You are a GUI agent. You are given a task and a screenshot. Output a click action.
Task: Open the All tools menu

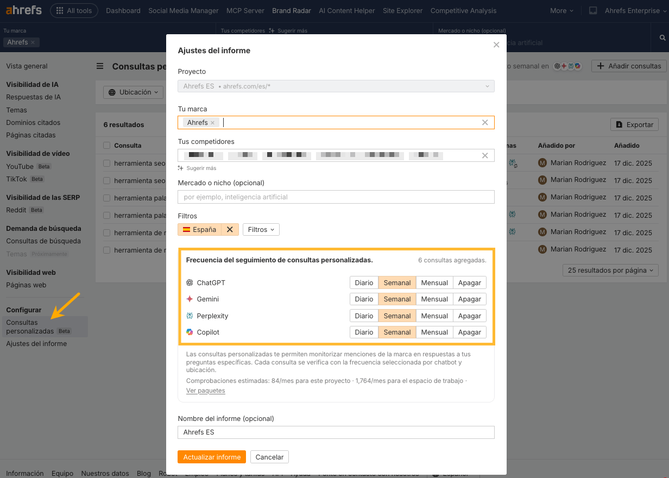point(74,10)
